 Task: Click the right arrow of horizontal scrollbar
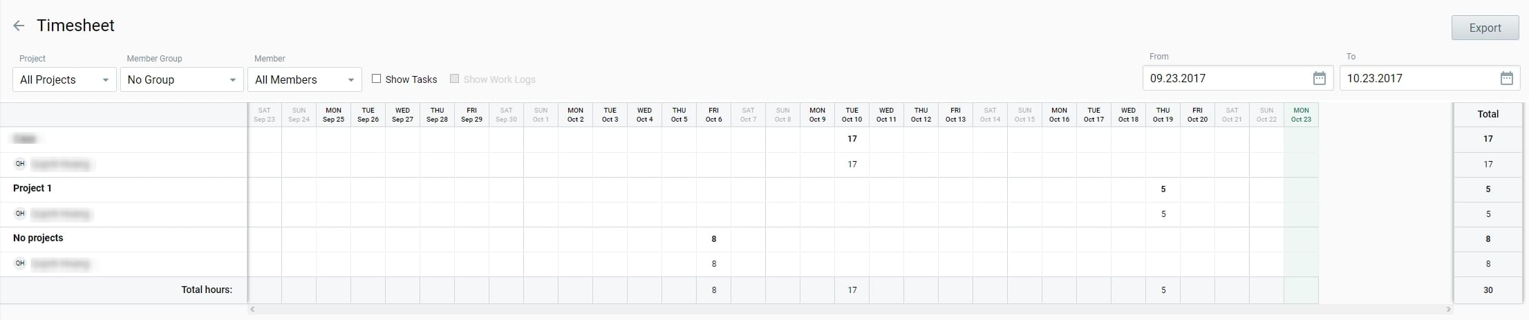pyautogui.click(x=1449, y=310)
